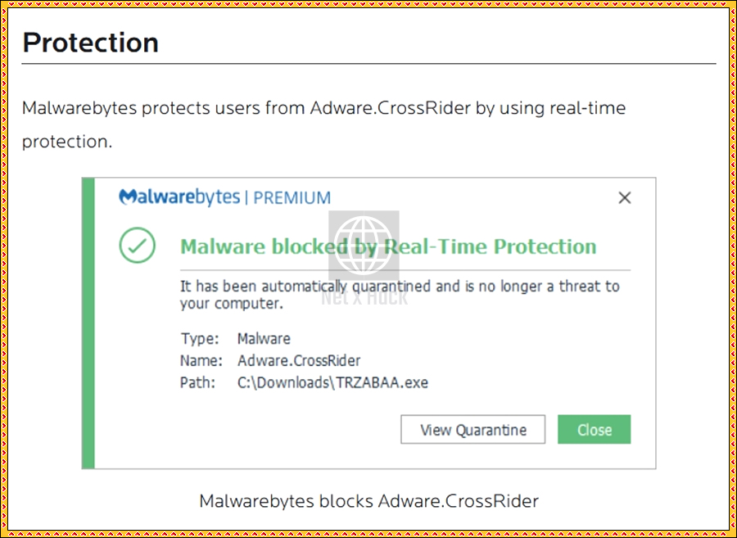The image size is (737, 538).
Task: Click the 'automatically quarantined' message text
Action: tap(400, 295)
